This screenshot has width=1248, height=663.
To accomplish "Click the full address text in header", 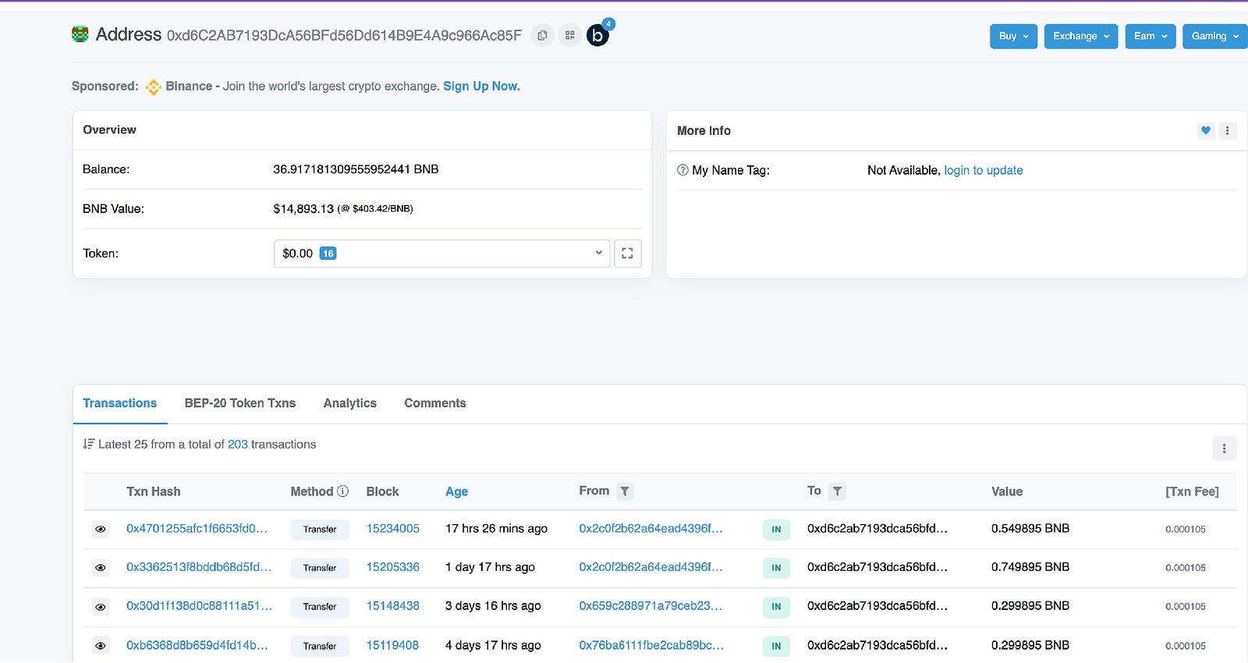I will pyautogui.click(x=344, y=35).
